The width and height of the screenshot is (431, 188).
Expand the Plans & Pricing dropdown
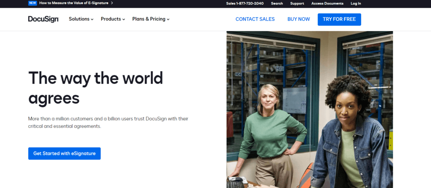tap(151, 19)
